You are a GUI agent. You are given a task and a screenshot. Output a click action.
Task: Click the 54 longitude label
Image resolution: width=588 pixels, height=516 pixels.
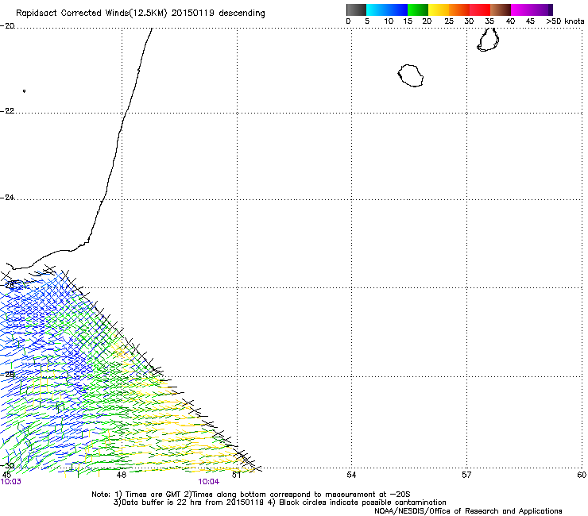351,475
